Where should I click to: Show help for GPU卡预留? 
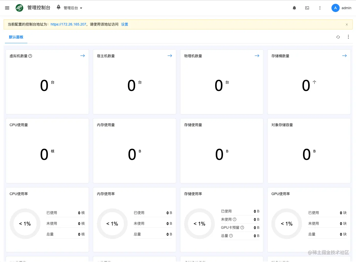point(242,228)
